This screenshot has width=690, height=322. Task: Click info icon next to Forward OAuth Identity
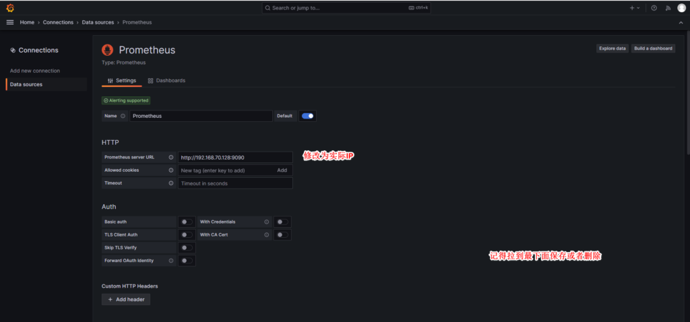(x=171, y=261)
